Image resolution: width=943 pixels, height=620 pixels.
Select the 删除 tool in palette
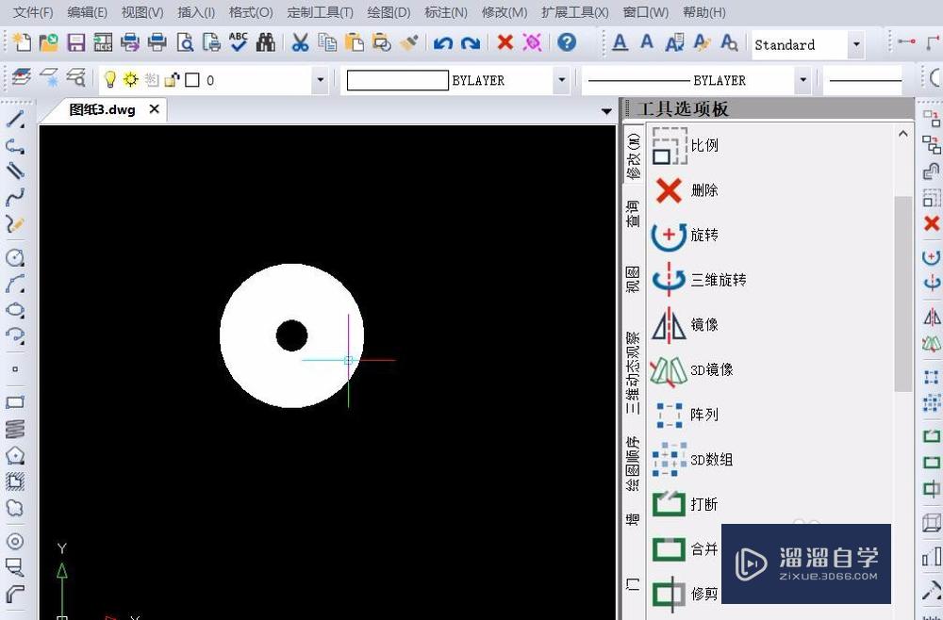(686, 190)
